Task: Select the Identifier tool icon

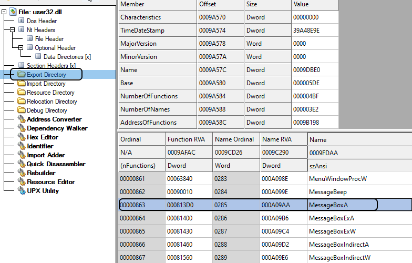Action: coord(22,146)
